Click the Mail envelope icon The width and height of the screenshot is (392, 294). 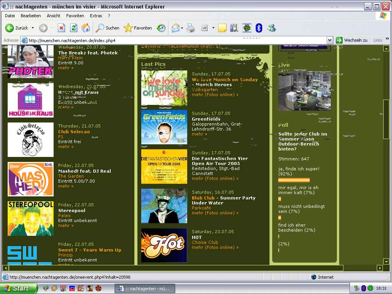(x=176, y=28)
